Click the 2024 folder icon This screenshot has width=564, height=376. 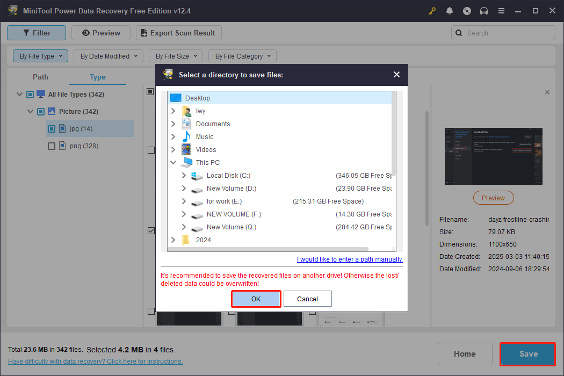pyautogui.click(x=186, y=240)
